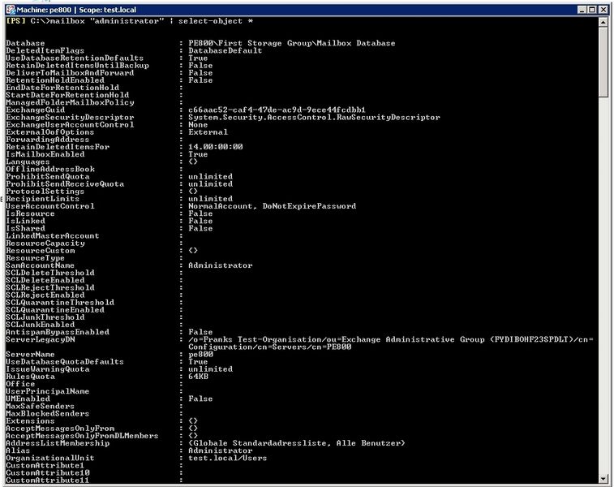Close the Exchange shell window
614x487 pixels.
click(603, 10)
